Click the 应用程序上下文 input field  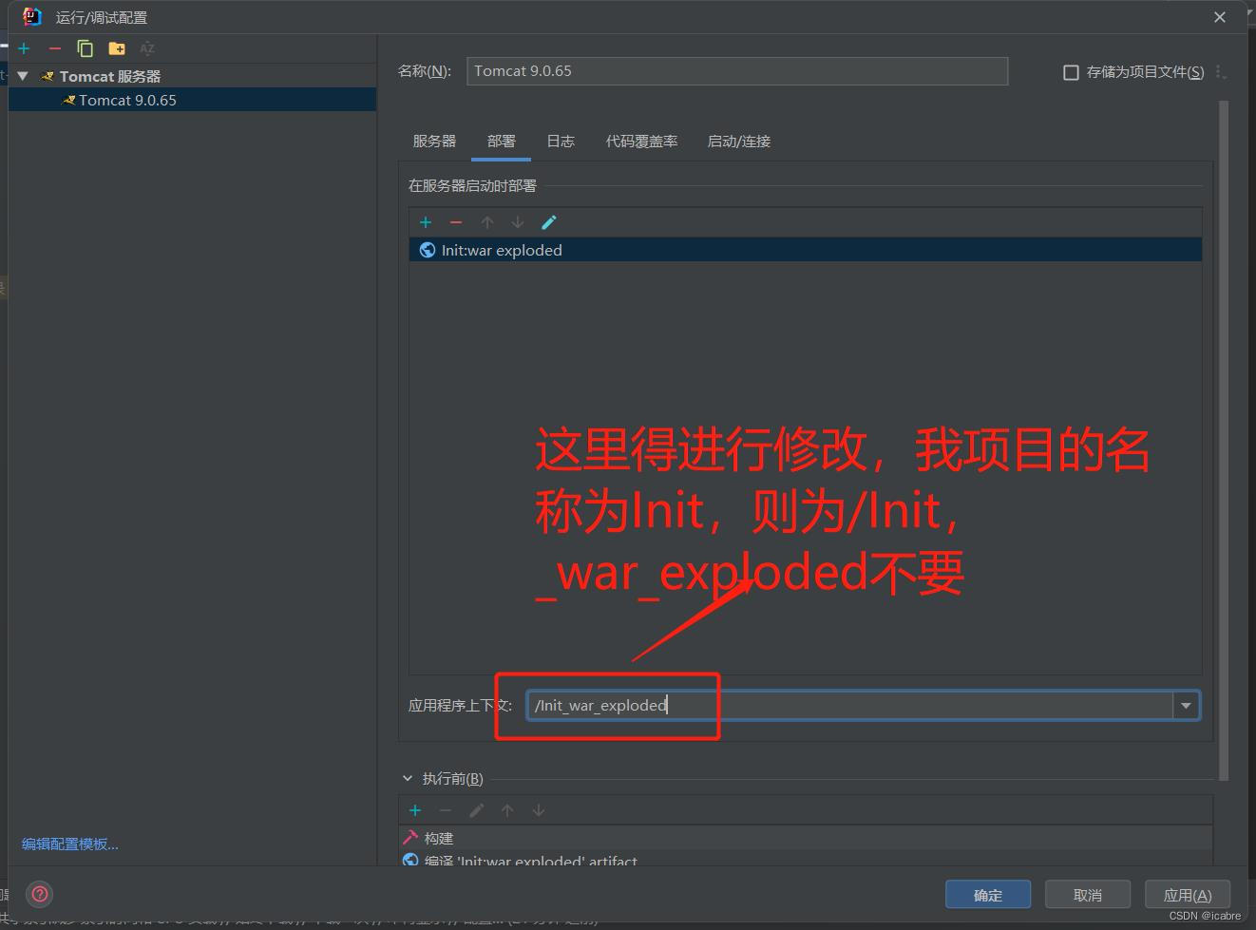[850, 705]
